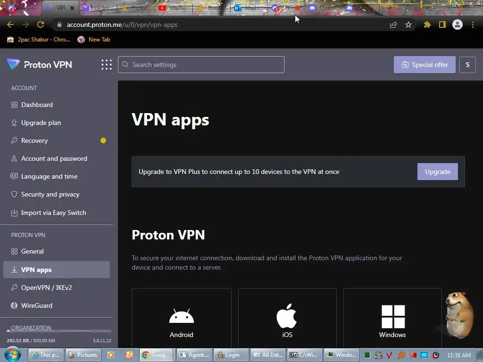The height and width of the screenshot is (362, 483).
Task: Click the Search settings field
Action: (201, 65)
